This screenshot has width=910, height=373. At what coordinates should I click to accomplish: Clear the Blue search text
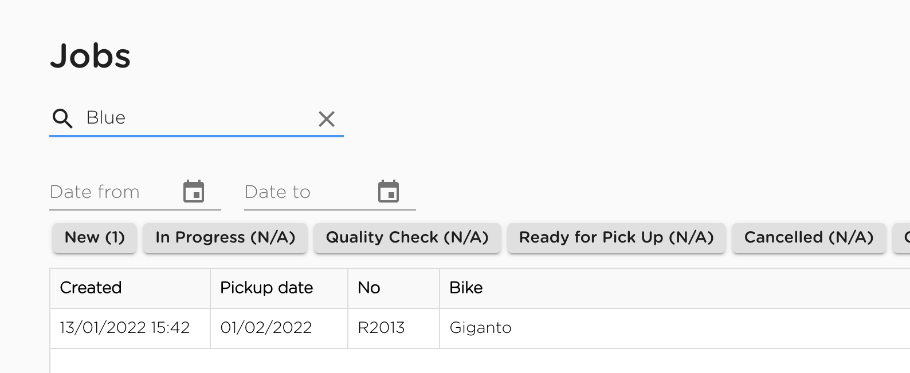click(x=327, y=119)
